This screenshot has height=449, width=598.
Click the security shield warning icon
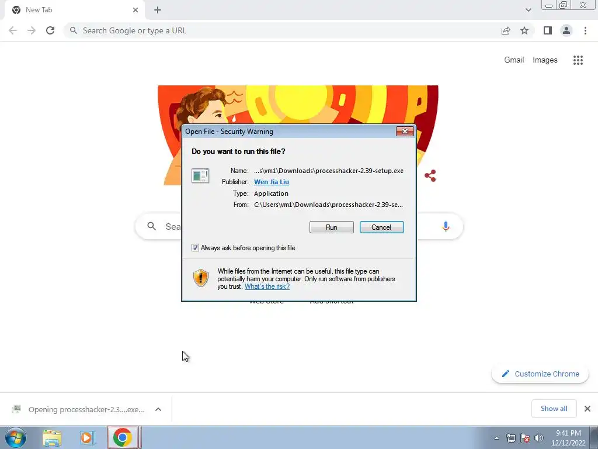tap(201, 278)
